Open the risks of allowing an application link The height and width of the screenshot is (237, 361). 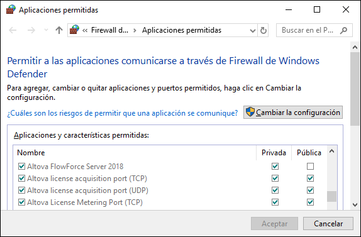(122, 113)
